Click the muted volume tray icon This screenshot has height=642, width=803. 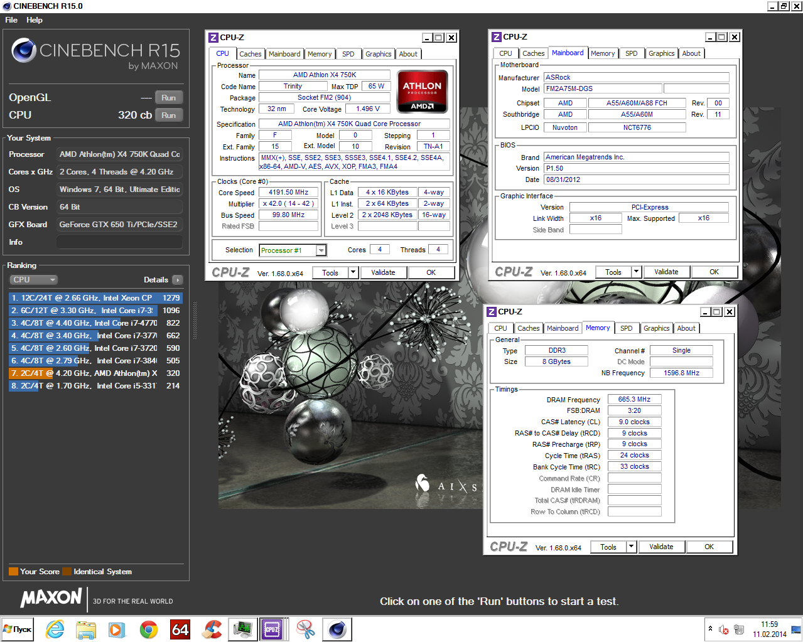coord(724,629)
